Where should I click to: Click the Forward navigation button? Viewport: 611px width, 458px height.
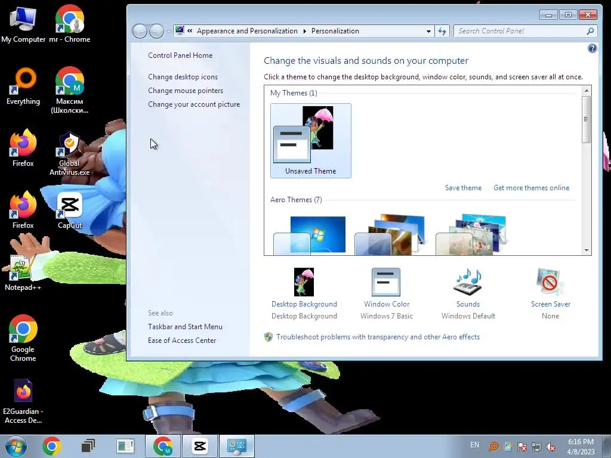coord(156,31)
